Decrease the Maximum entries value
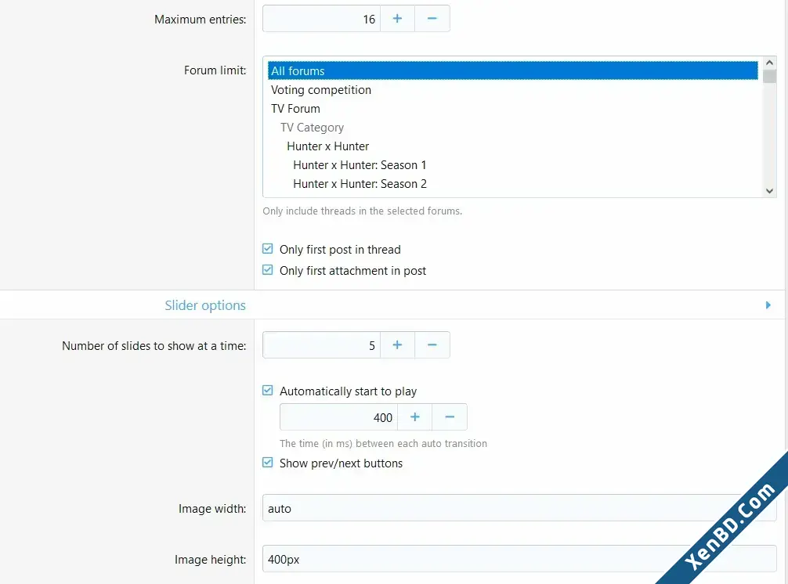788x584 pixels. tap(432, 19)
